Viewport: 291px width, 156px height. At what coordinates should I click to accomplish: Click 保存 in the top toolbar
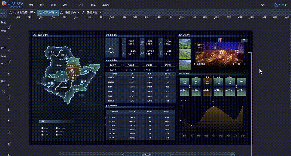coord(42,5)
